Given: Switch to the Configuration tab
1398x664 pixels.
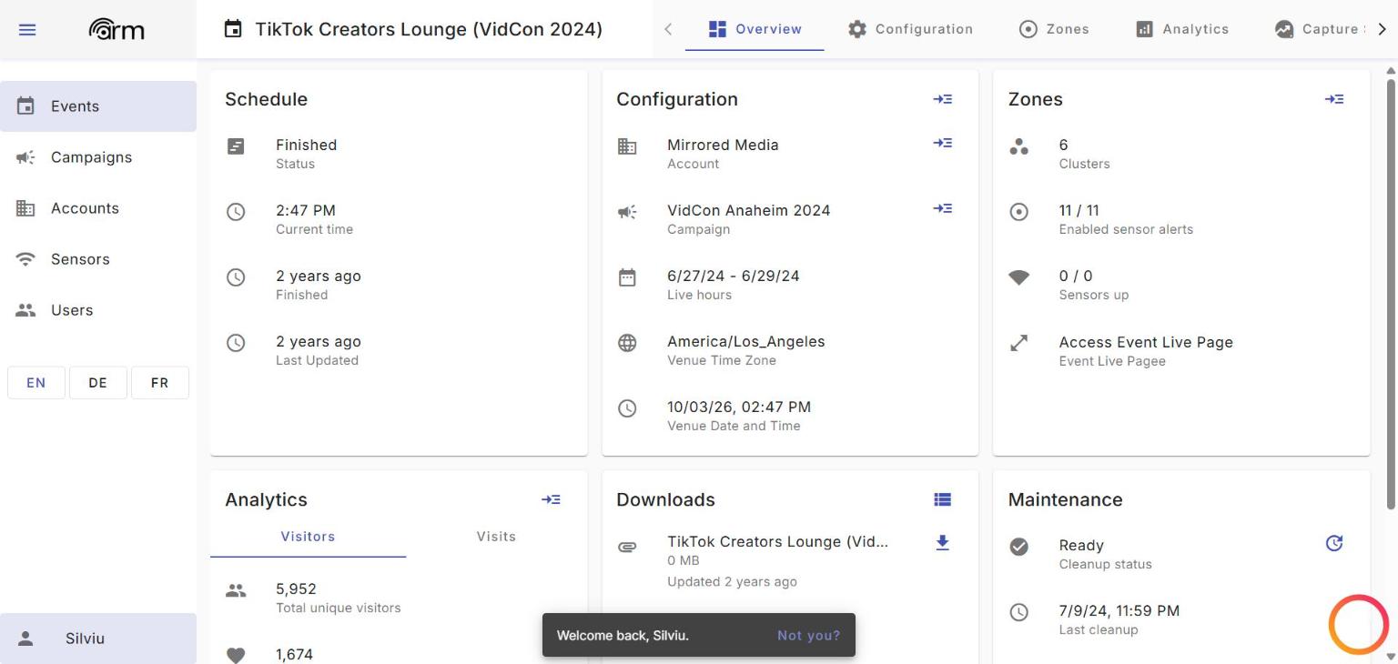Looking at the screenshot, I should click(x=910, y=29).
